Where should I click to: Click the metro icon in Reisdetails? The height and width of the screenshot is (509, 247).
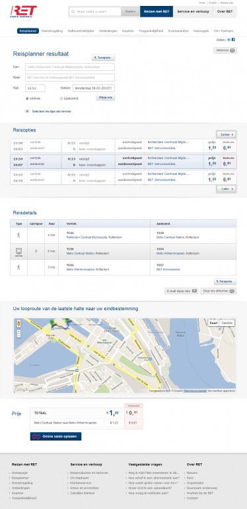click(18, 251)
